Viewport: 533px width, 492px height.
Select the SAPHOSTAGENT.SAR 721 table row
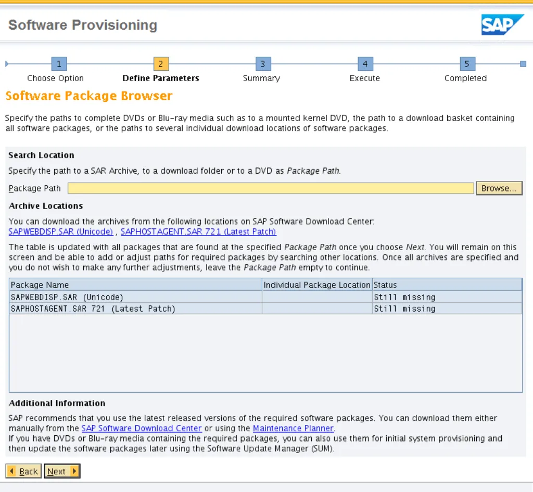tap(135, 308)
